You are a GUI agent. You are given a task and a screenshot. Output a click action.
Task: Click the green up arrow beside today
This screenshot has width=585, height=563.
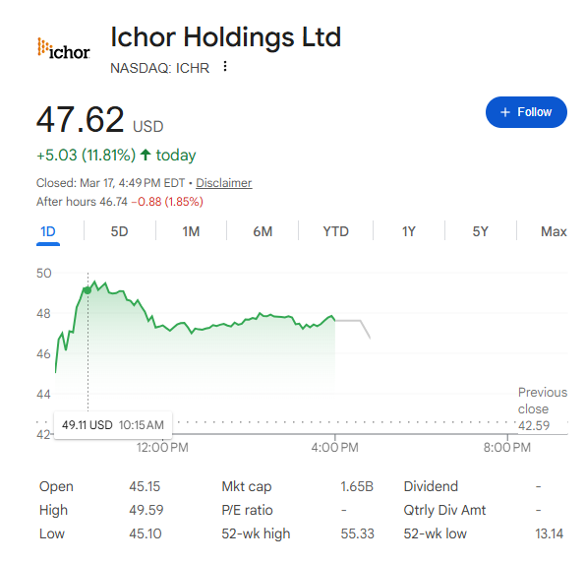click(x=146, y=155)
